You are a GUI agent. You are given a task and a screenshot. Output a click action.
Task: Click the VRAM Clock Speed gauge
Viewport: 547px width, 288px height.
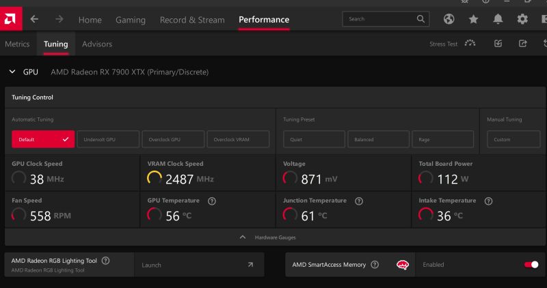(155, 178)
